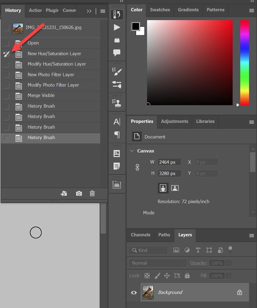Open the Character panel icon
Screen dimensions: 257x308
click(x=117, y=121)
